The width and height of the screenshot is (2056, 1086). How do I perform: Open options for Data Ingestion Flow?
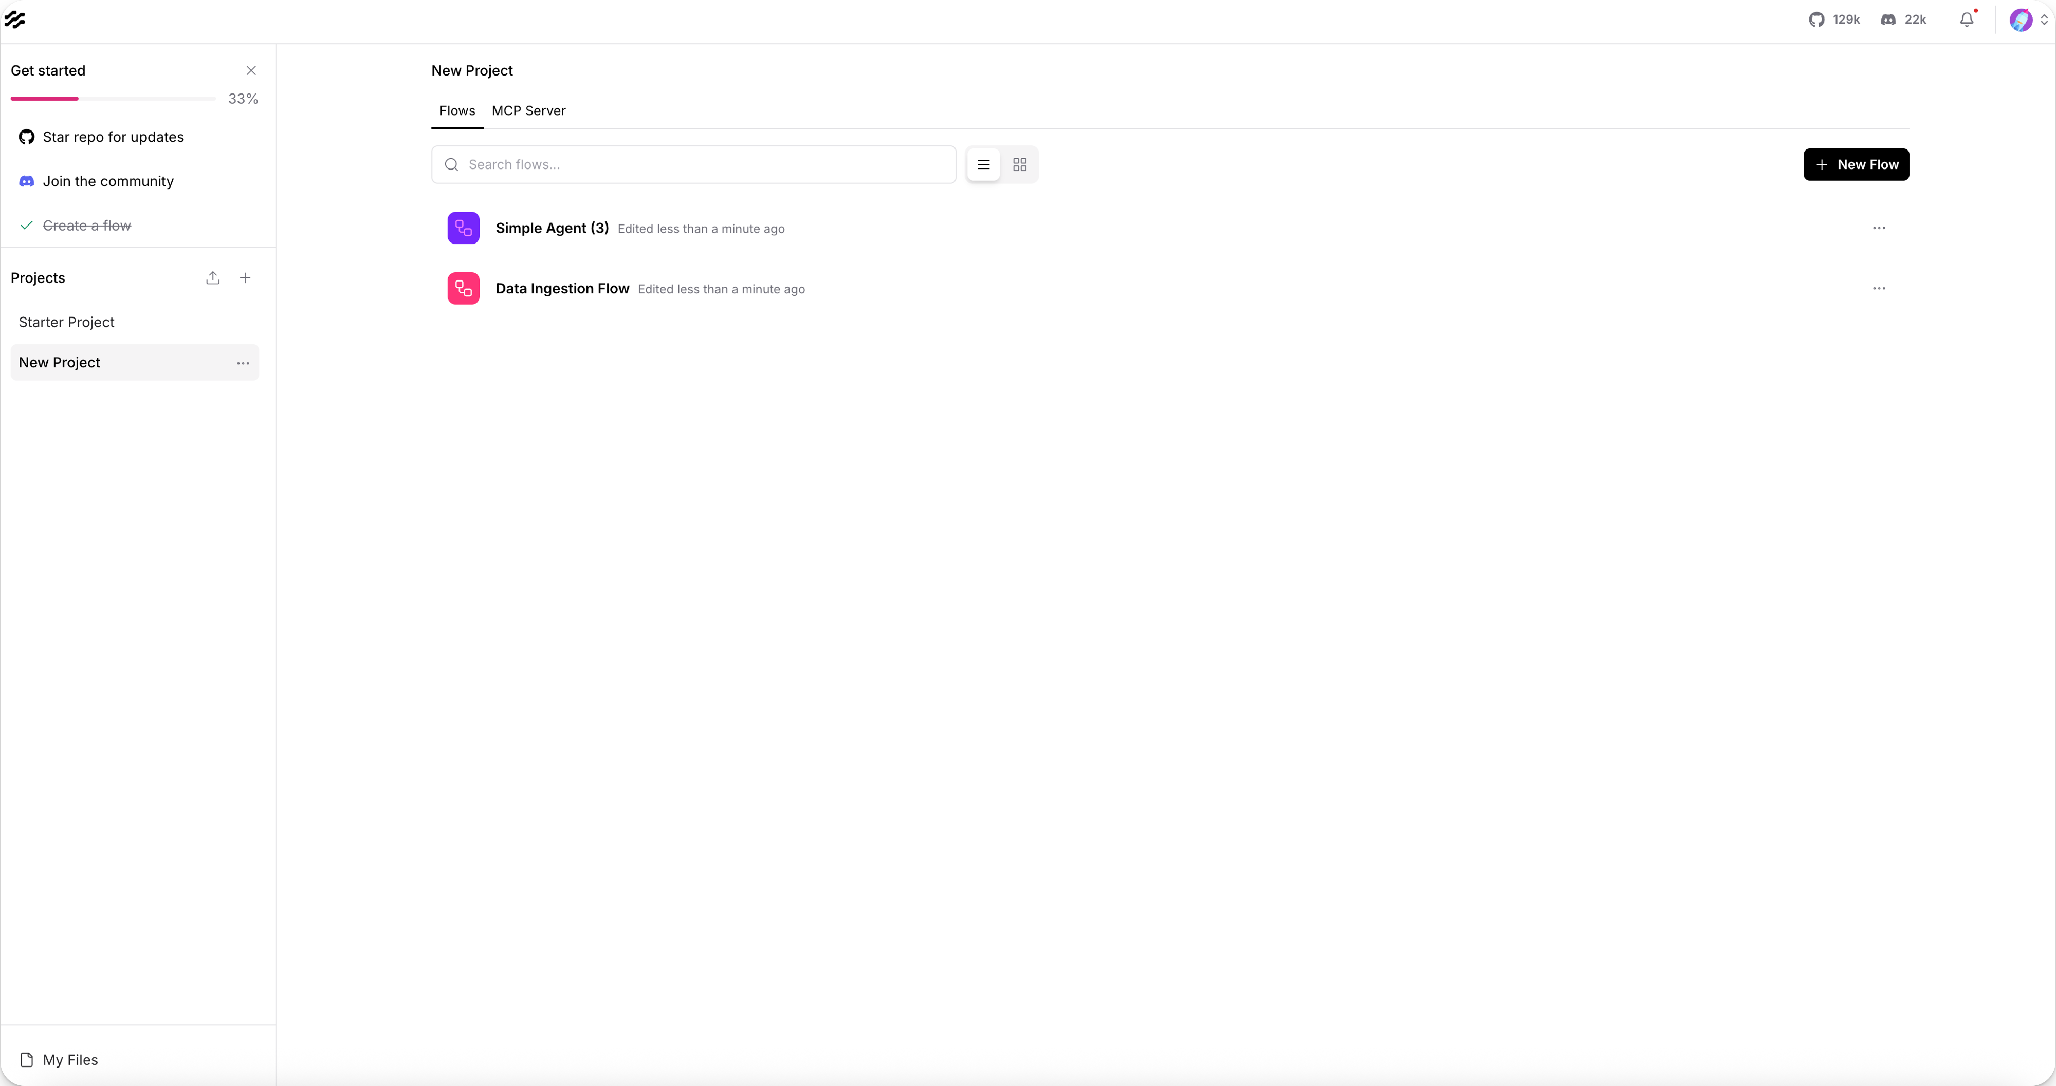(x=1879, y=288)
